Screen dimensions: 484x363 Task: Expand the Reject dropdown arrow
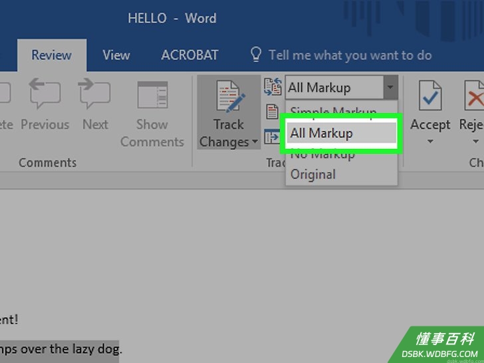coord(475,142)
